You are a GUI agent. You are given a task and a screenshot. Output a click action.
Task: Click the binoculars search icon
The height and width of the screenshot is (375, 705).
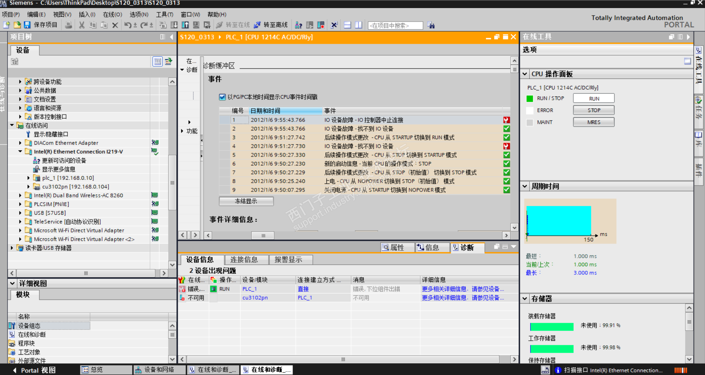[431, 25]
